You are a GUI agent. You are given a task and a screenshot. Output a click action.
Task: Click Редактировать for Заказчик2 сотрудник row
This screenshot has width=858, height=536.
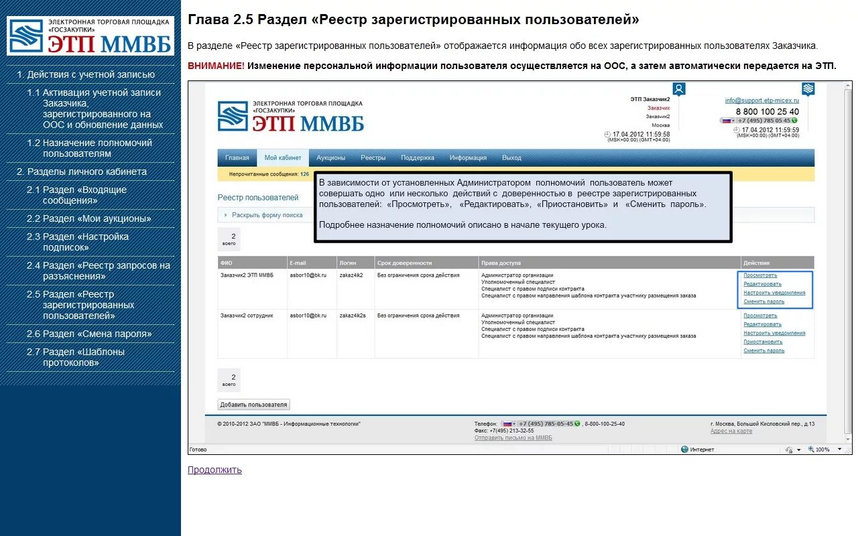(x=762, y=324)
